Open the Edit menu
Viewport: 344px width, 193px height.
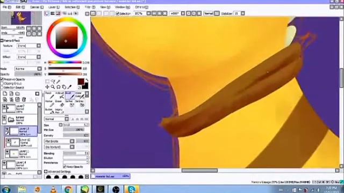[x=20, y=7]
